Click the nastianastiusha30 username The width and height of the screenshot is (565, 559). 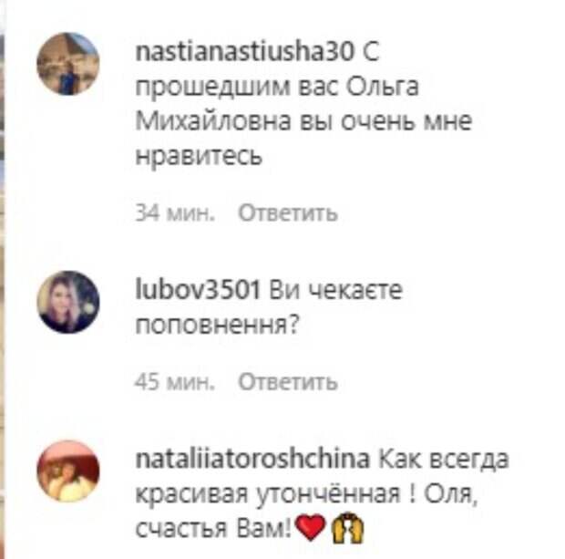pyautogui.click(x=244, y=52)
